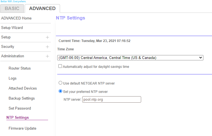Click the Security menu item
Viewport: 212px width, 136px height.
pos(8,47)
